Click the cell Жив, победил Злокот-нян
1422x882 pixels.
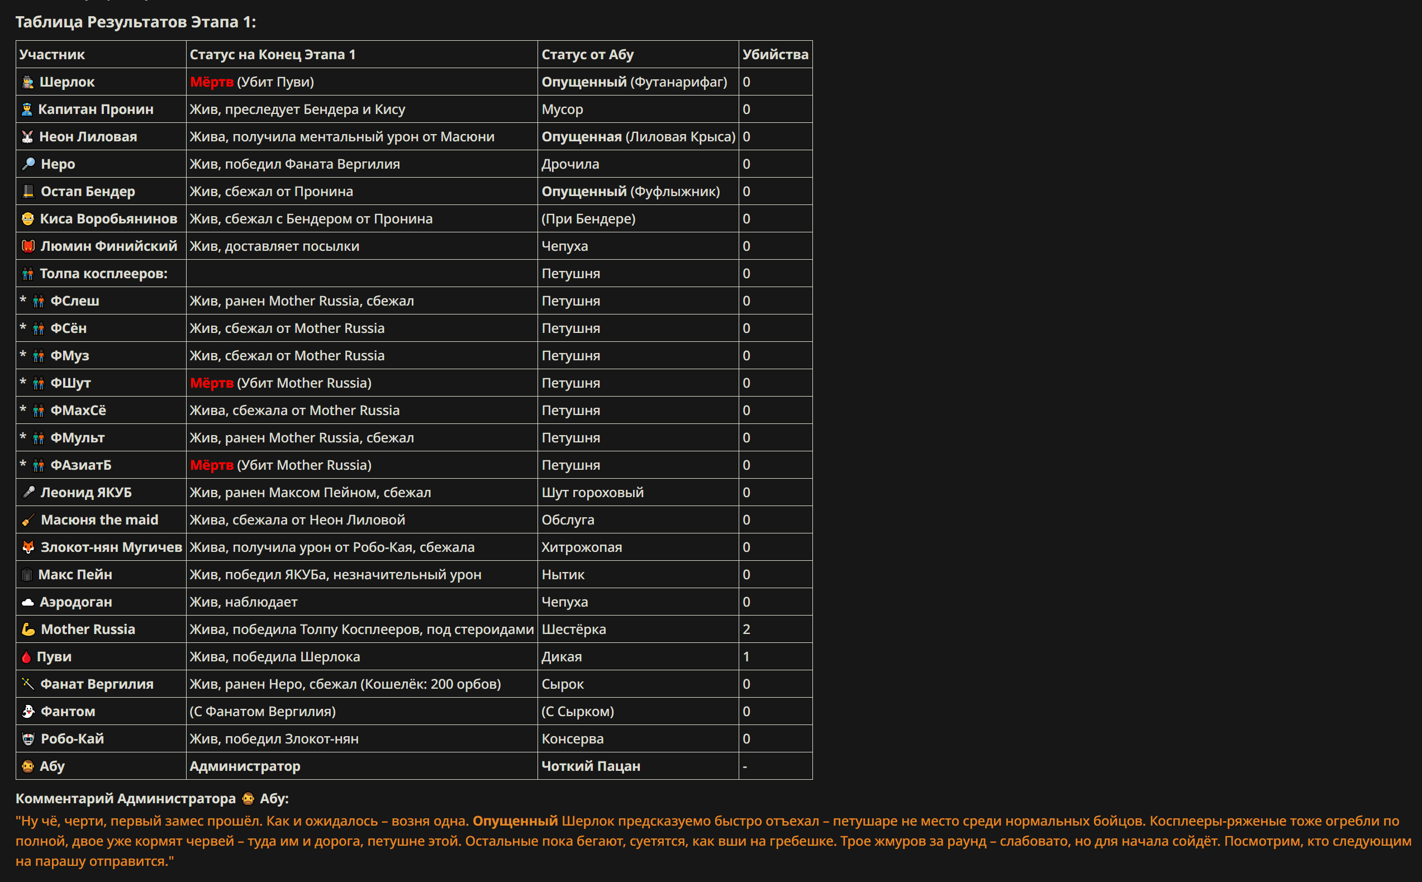pyautogui.click(x=362, y=739)
